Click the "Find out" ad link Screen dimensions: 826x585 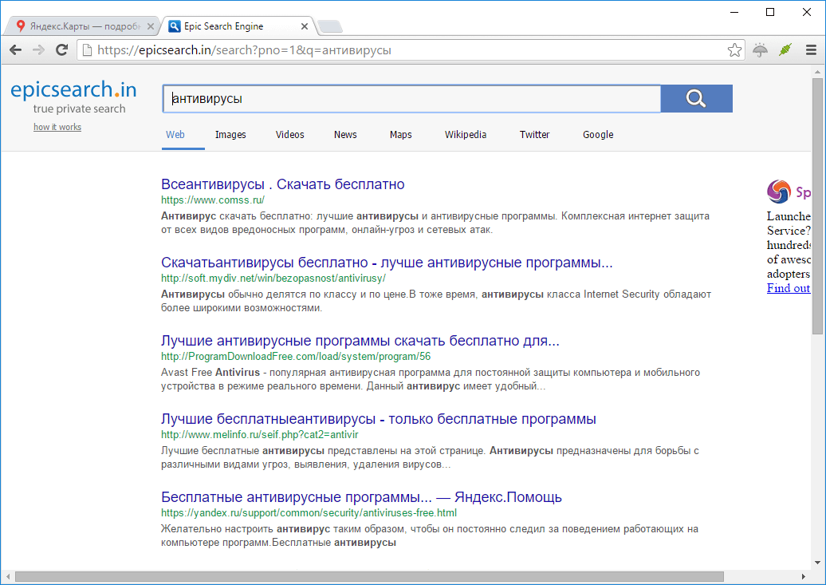tap(788, 288)
